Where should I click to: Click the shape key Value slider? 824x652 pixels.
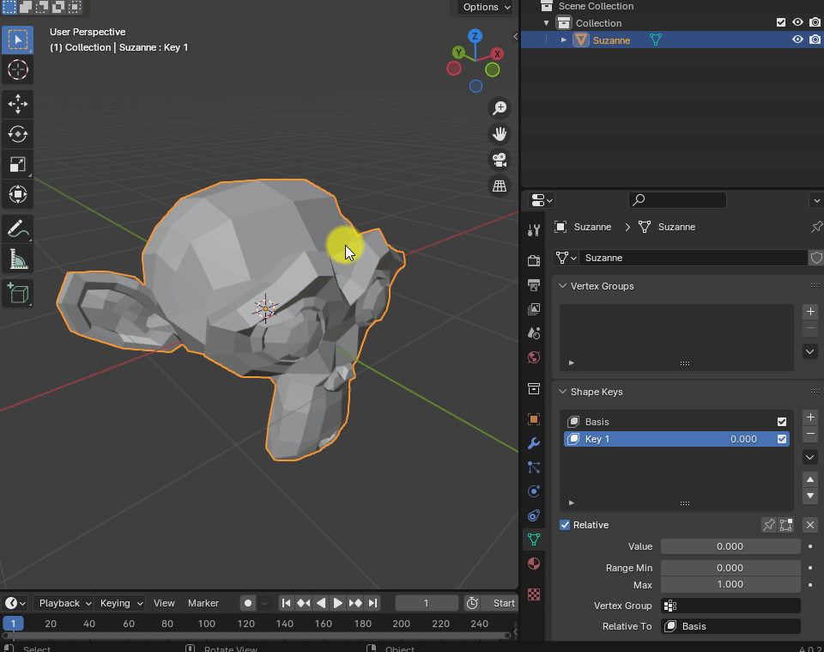(730, 546)
